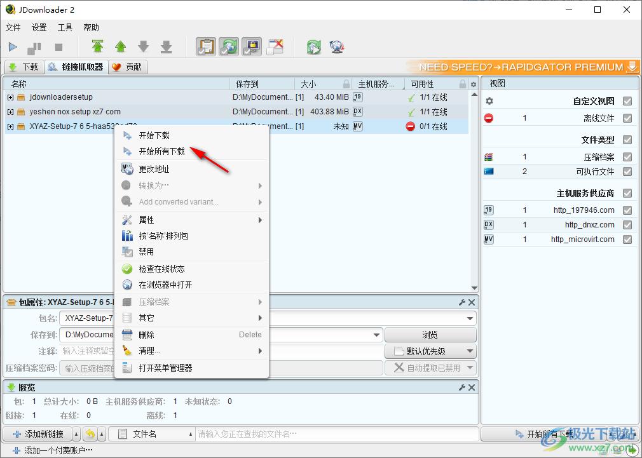Switch to the 贡献 tab
The image size is (642, 458).
[x=127, y=67]
